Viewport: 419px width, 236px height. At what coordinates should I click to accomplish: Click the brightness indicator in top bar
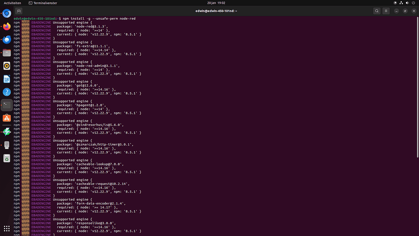pyautogui.click(x=395, y=3)
